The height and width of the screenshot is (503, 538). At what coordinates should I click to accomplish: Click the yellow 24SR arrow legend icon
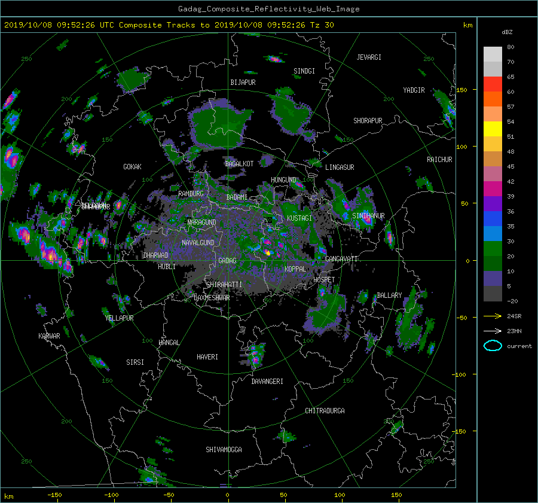click(x=493, y=316)
